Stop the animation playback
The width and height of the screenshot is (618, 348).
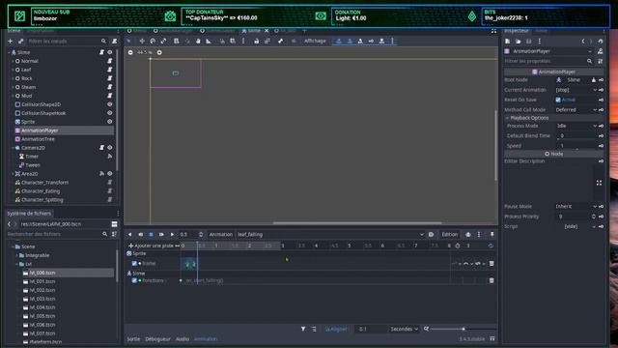151,234
